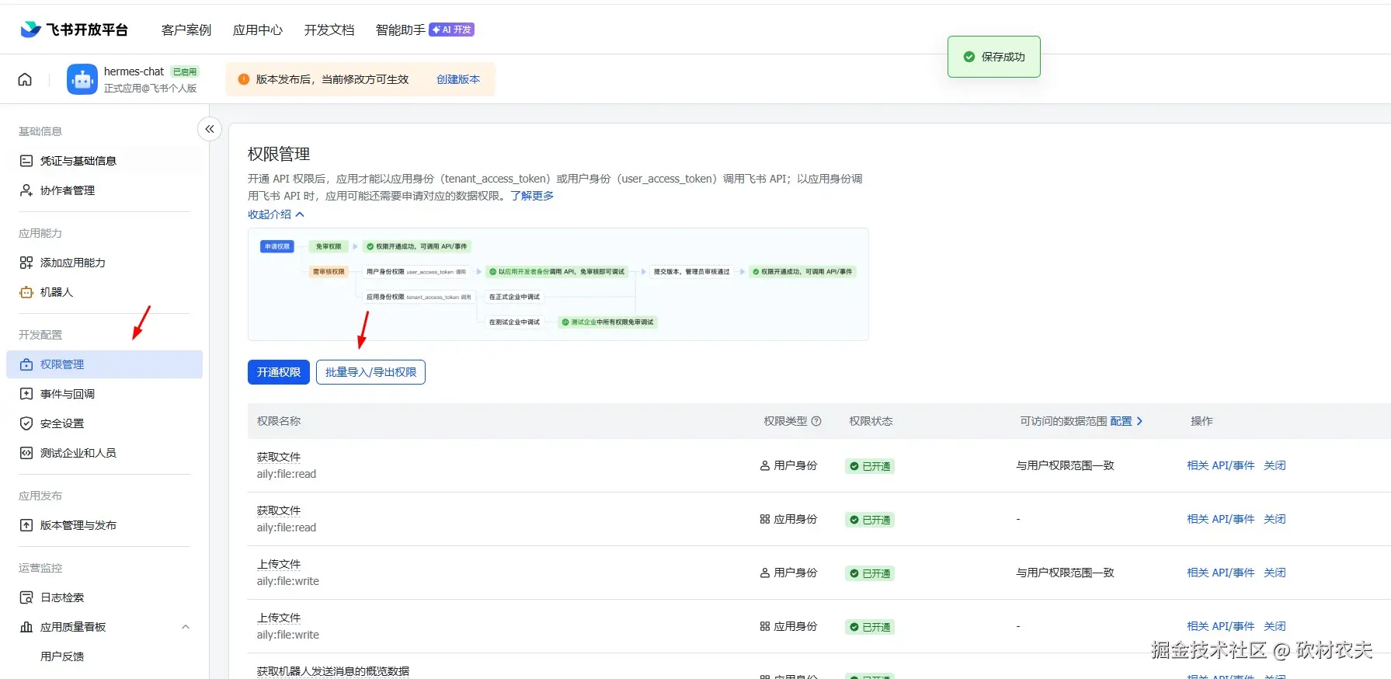Click the AI 开发 badge
Screen dimensions: 1391x679
click(x=451, y=30)
